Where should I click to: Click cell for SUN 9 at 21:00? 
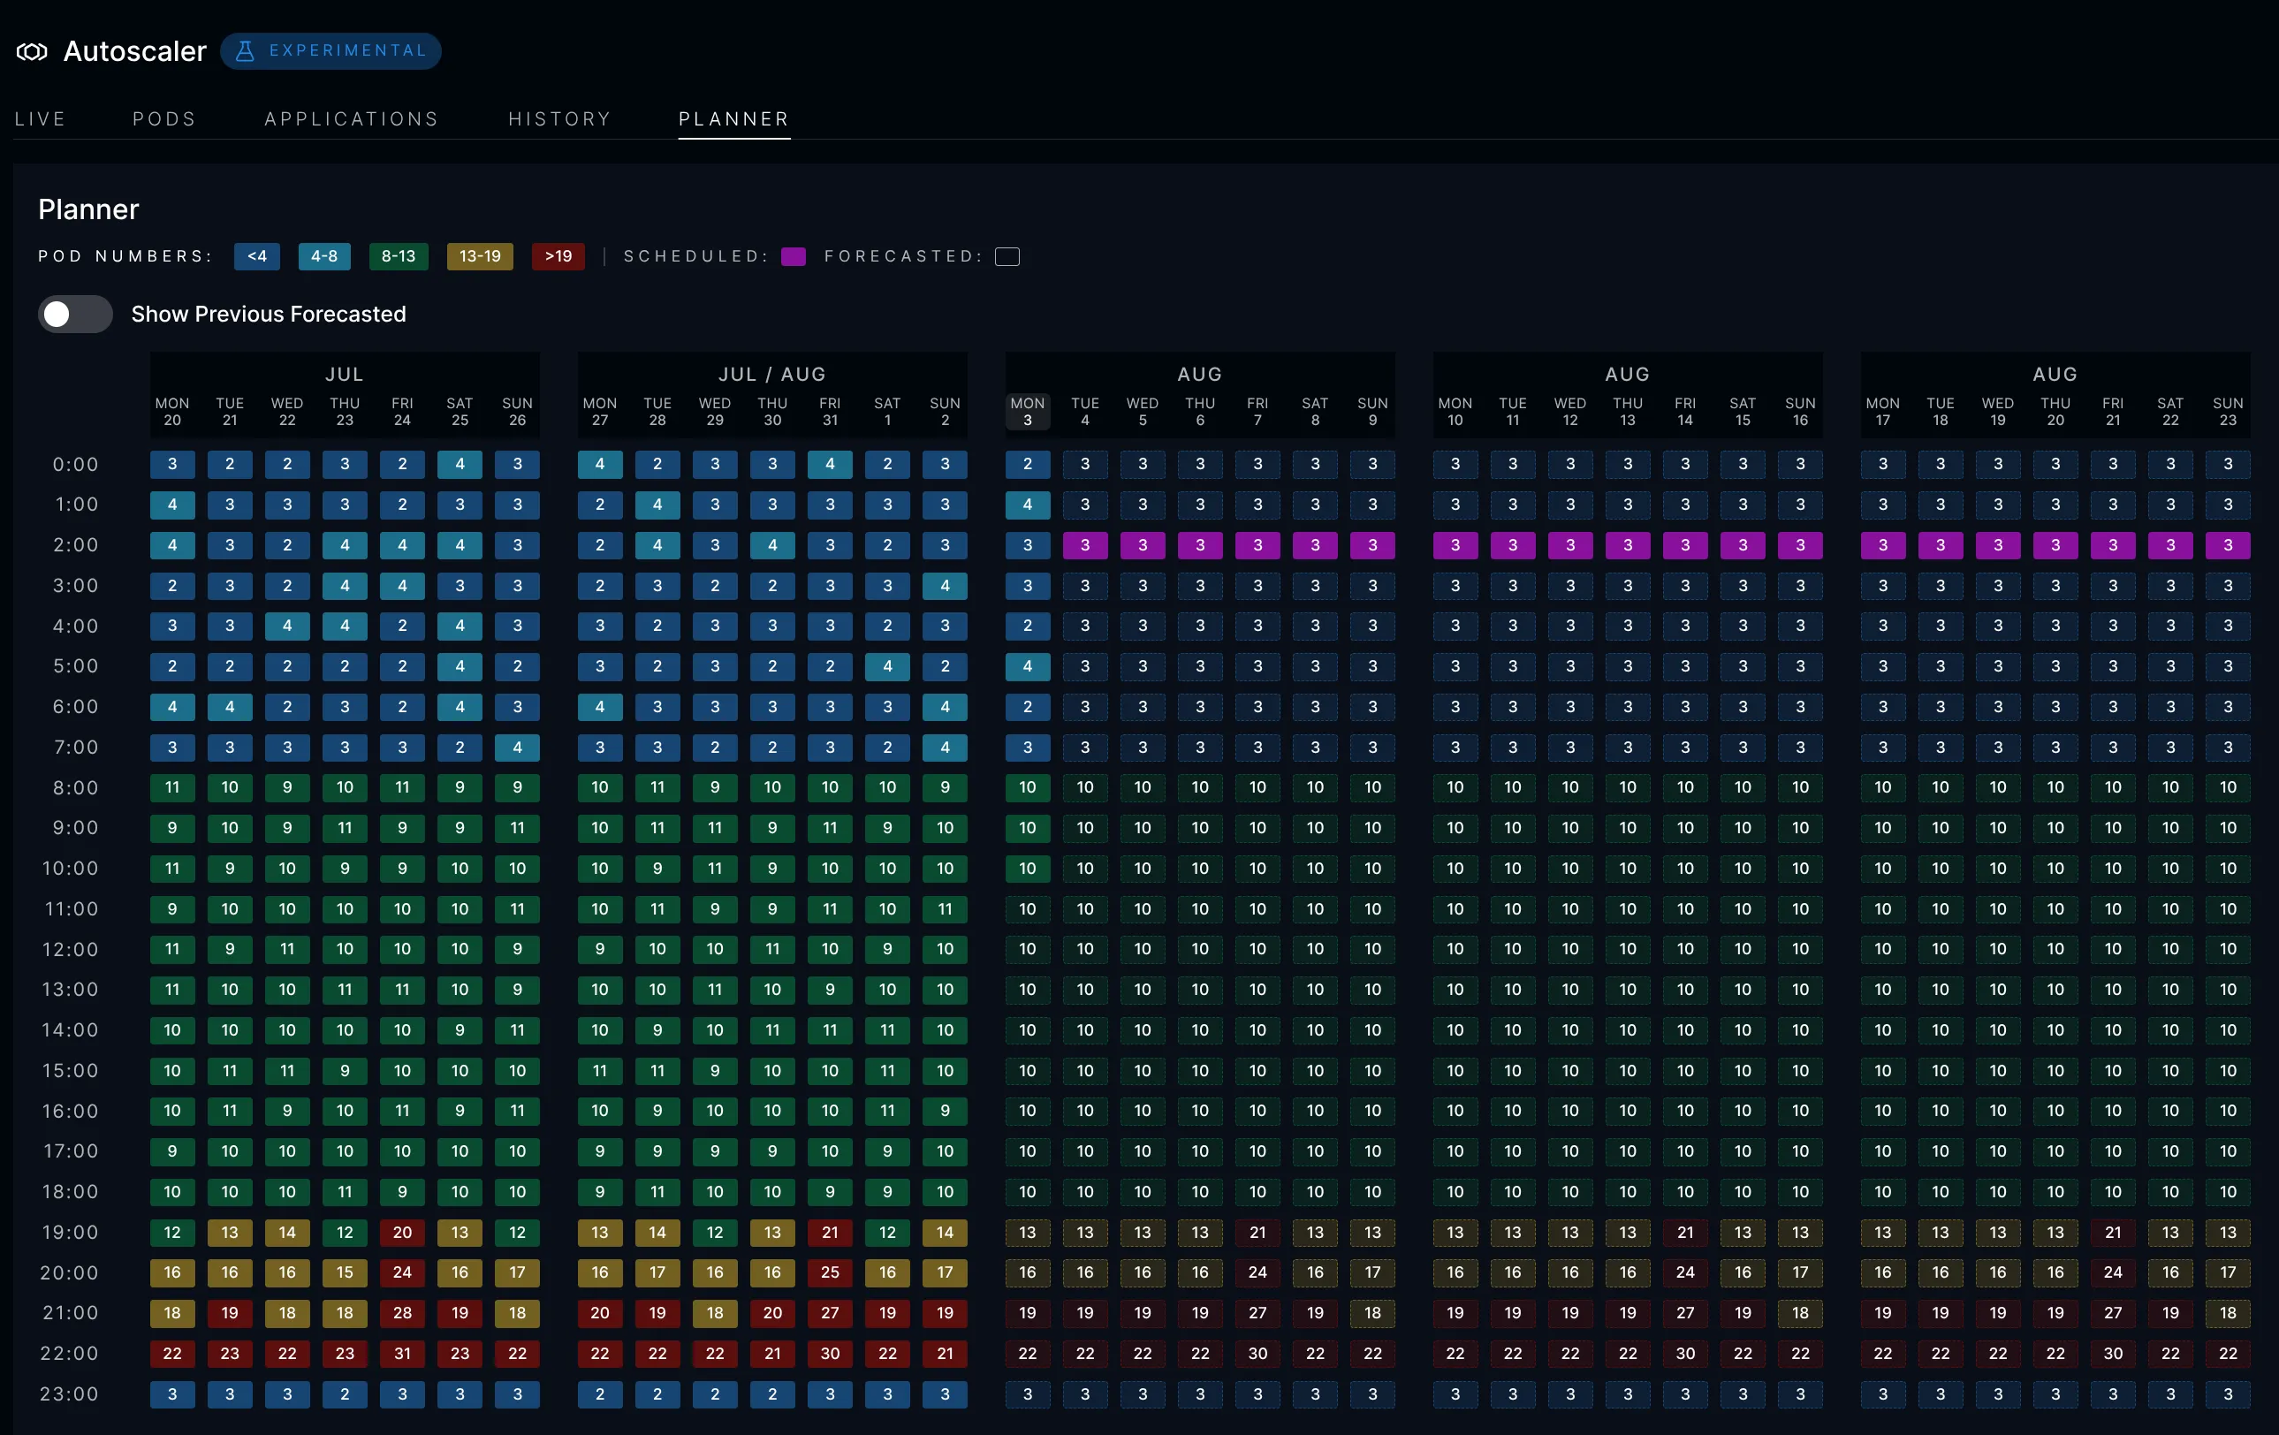pos(1372,1313)
